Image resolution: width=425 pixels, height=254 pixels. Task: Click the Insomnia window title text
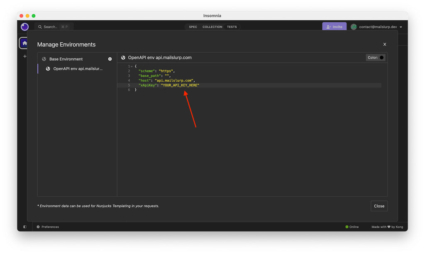point(212,16)
